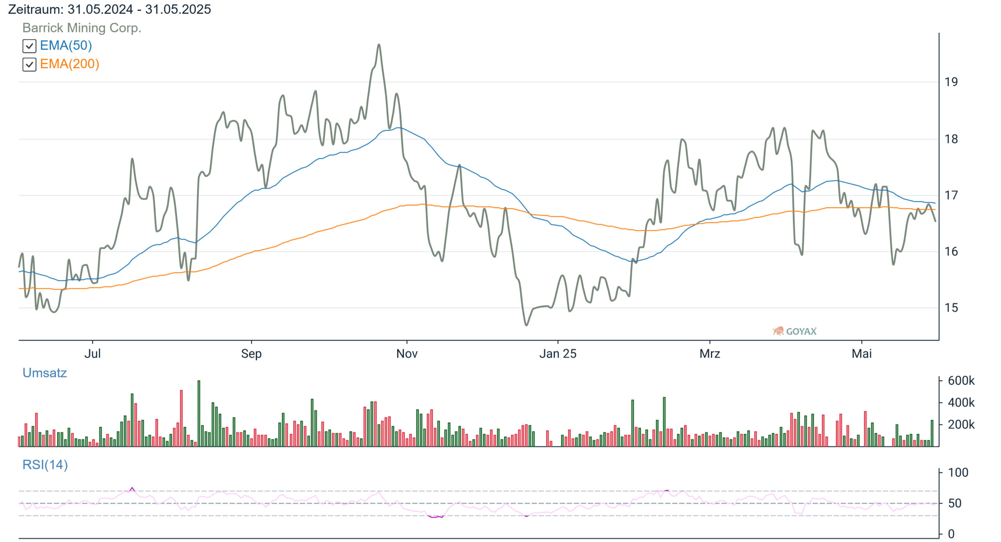Click the 18 price axis label
Image resolution: width=1001 pixels, height=542 pixels.
pos(951,139)
